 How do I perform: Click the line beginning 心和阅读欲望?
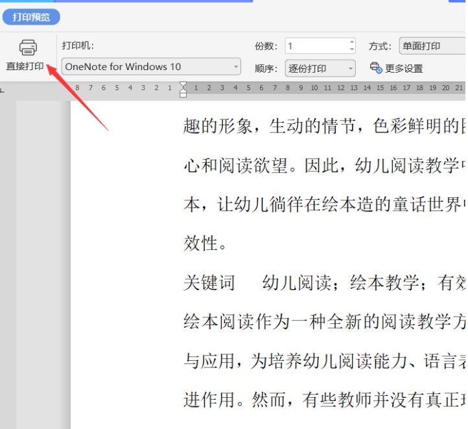point(324,165)
